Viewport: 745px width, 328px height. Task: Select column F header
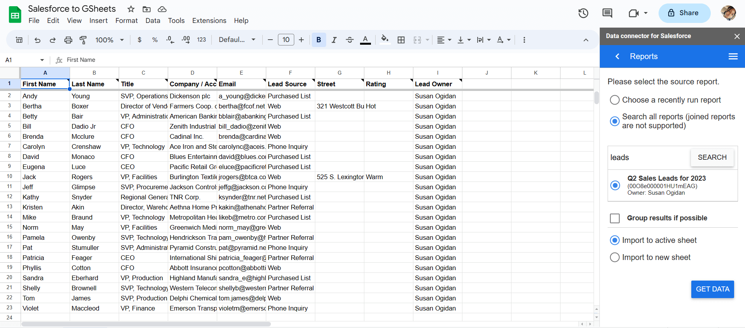pyautogui.click(x=290, y=73)
